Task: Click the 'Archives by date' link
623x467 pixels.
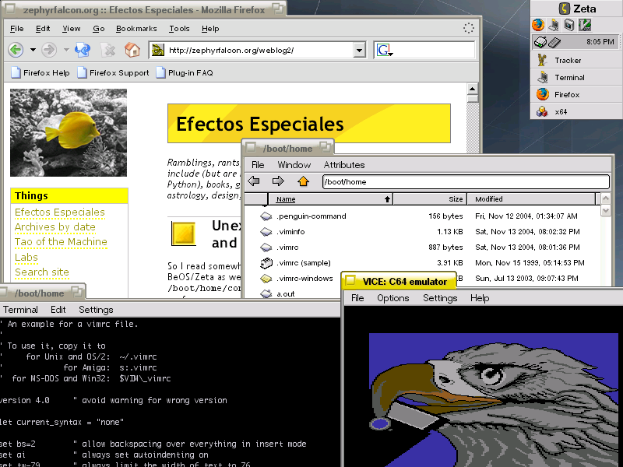Action: pos(55,227)
